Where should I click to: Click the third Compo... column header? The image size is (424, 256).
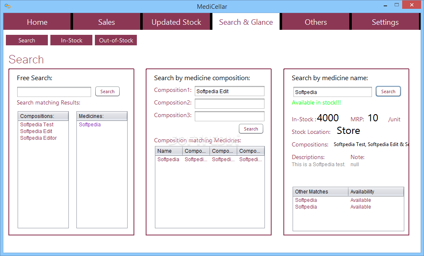point(251,151)
